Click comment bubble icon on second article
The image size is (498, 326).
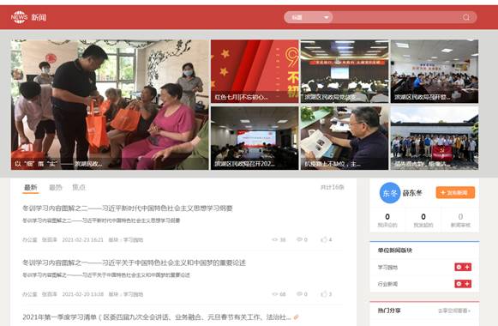pyautogui.click(x=299, y=294)
